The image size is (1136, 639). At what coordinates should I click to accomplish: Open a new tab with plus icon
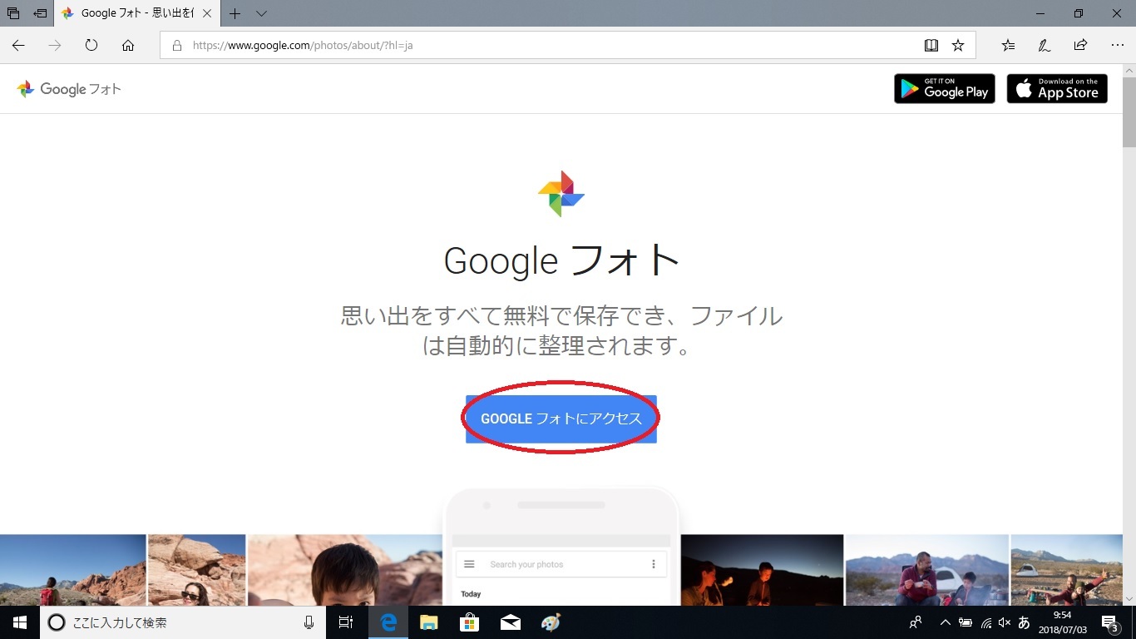click(x=235, y=13)
